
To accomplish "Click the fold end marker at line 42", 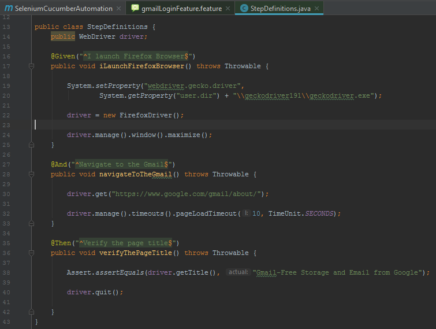I will point(31,312).
